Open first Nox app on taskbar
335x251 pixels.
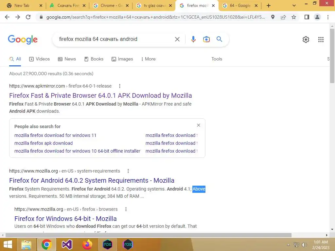[107, 244]
